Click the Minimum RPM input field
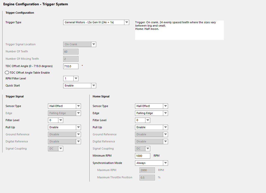Image resolution: width=266 pixels, height=193 pixels. point(142,156)
